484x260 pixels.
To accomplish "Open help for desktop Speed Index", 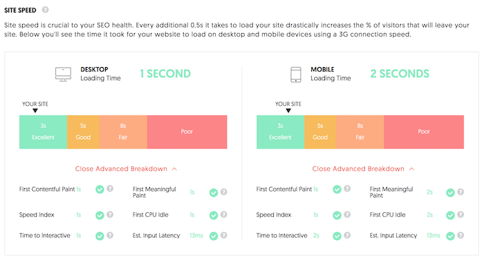I will [x=110, y=214].
